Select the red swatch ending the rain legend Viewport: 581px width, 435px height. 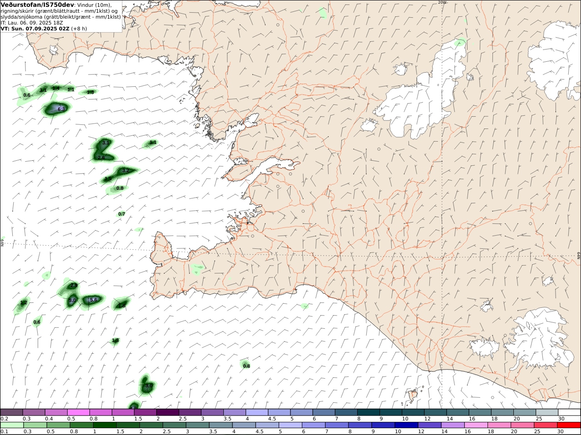click(569, 425)
